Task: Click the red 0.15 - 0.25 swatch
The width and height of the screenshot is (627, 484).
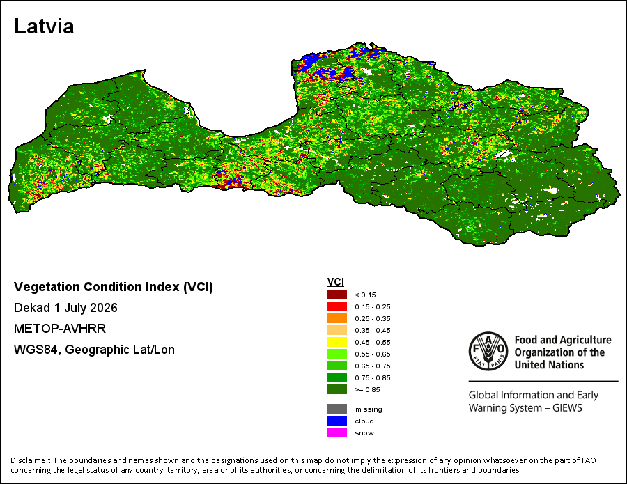Action: click(x=337, y=306)
